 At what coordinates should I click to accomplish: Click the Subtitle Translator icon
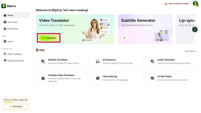(x=43, y=62)
